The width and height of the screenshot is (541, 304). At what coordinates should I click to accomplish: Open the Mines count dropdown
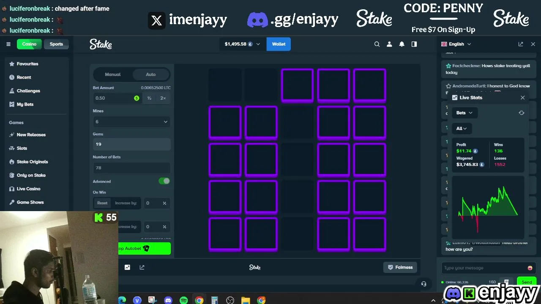[x=132, y=122]
